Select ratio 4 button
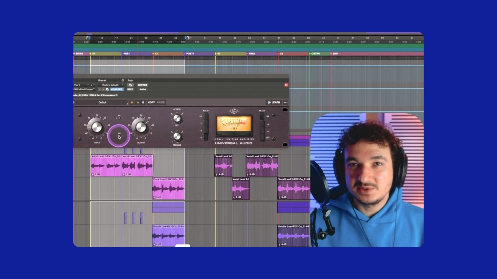 pos(206,137)
